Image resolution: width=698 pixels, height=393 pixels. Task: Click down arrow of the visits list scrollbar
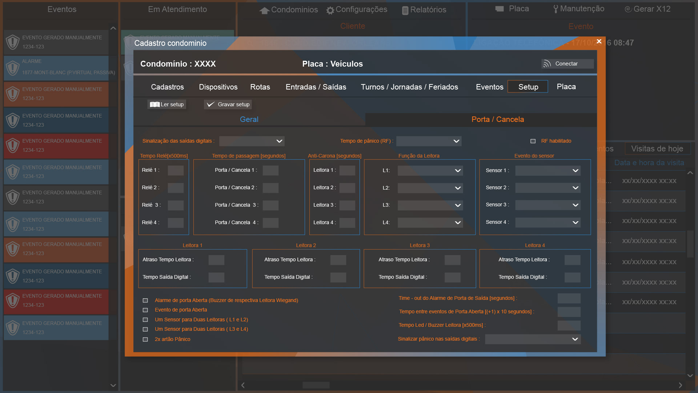click(690, 376)
